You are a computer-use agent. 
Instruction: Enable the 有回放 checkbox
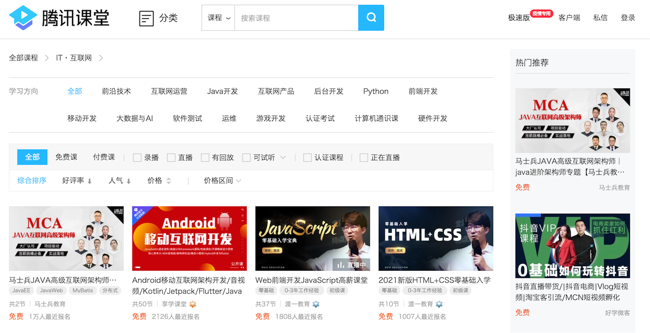coord(205,158)
